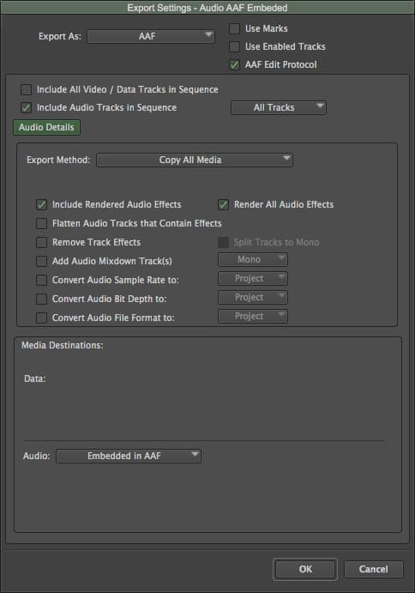
Task: Click the Cancel button
Action: click(x=374, y=569)
